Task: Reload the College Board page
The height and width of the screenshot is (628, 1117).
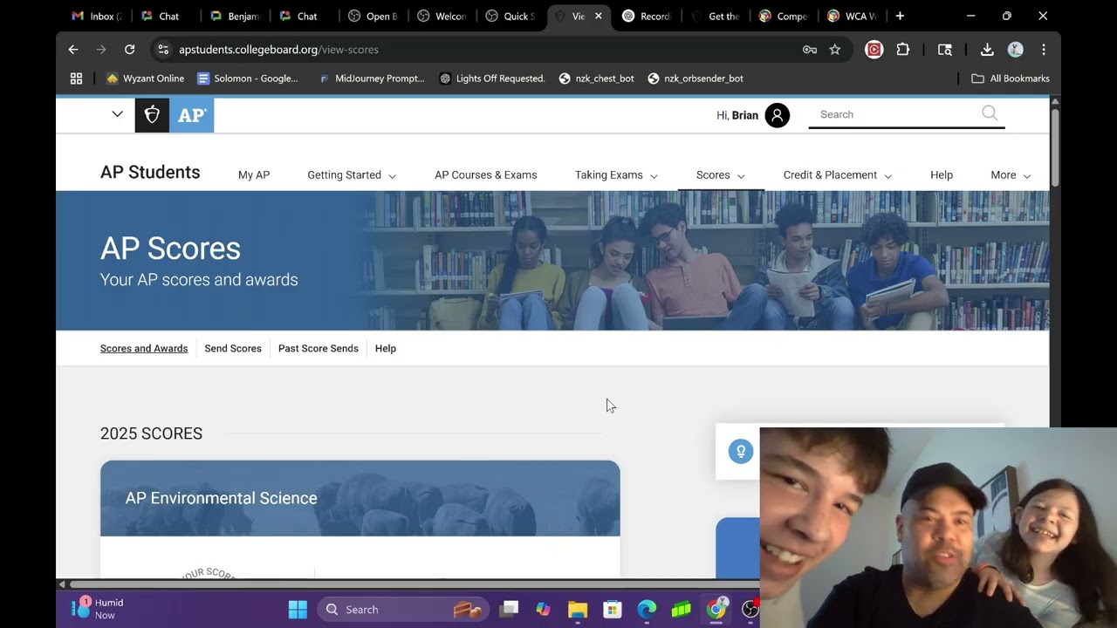Action: (129, 50)
